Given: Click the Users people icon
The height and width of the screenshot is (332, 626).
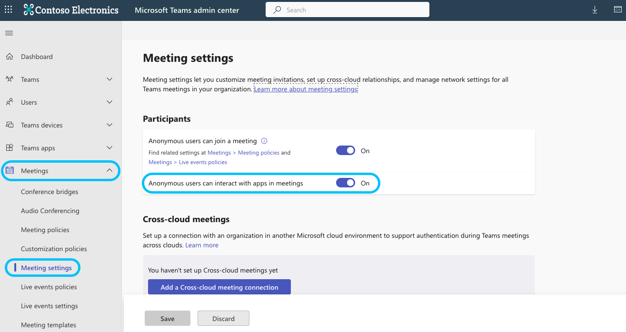Looking at the screenshot, I should pyautogui.click(x=10, y=102).
